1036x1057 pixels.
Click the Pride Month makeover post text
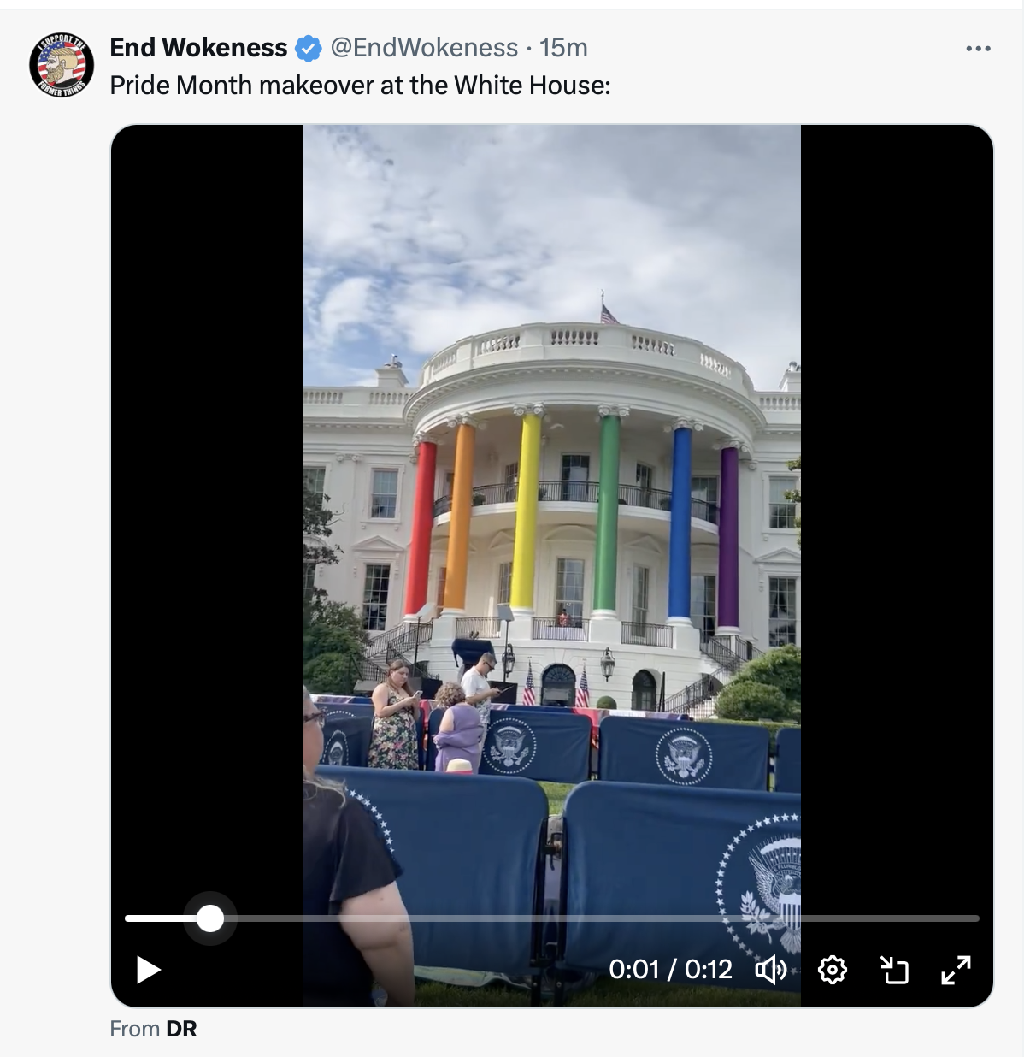(360, 86)
